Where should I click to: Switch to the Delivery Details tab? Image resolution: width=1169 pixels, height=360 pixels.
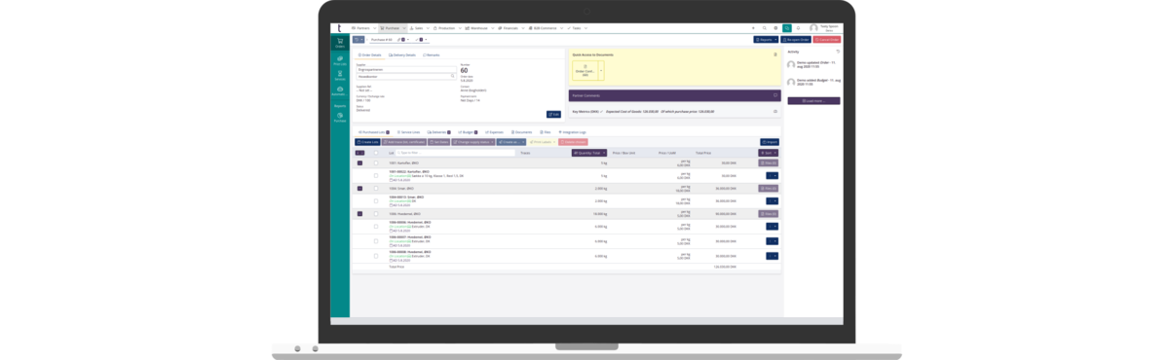coord(403,54)
